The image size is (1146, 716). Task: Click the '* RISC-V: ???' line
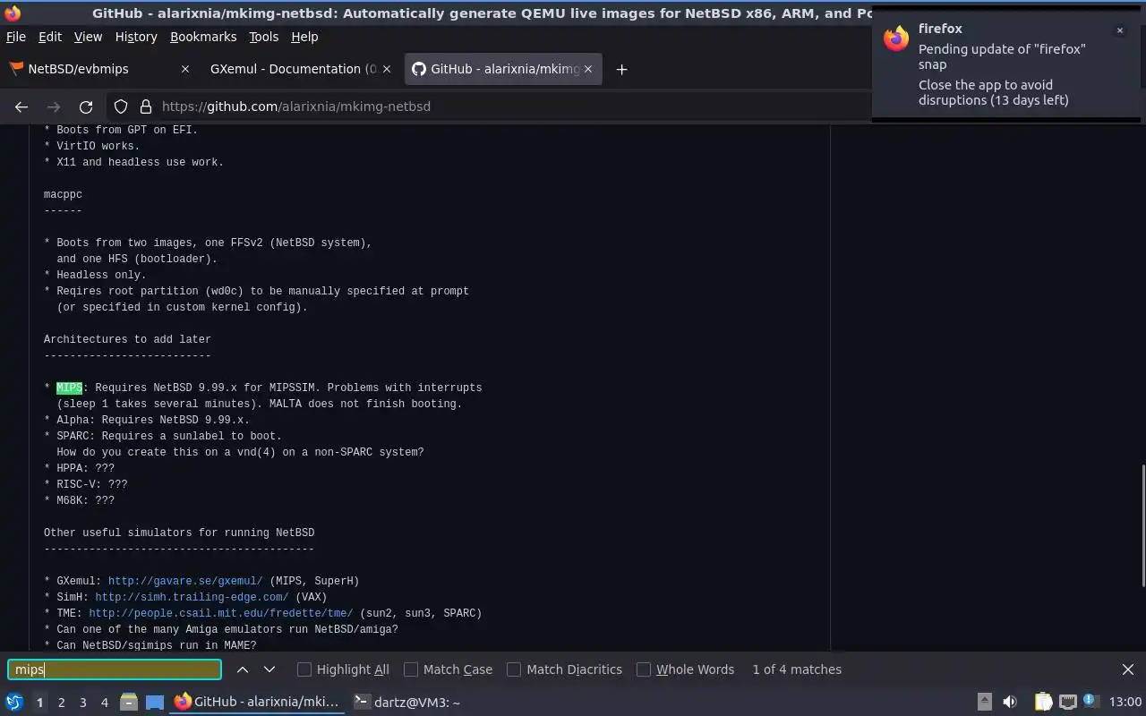pyautogui.click(x=86, y=484)
